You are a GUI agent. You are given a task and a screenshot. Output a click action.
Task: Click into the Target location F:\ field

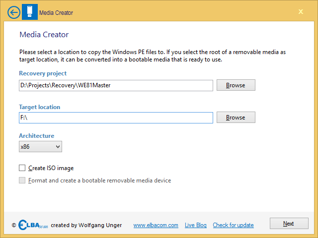pos(116,118)
